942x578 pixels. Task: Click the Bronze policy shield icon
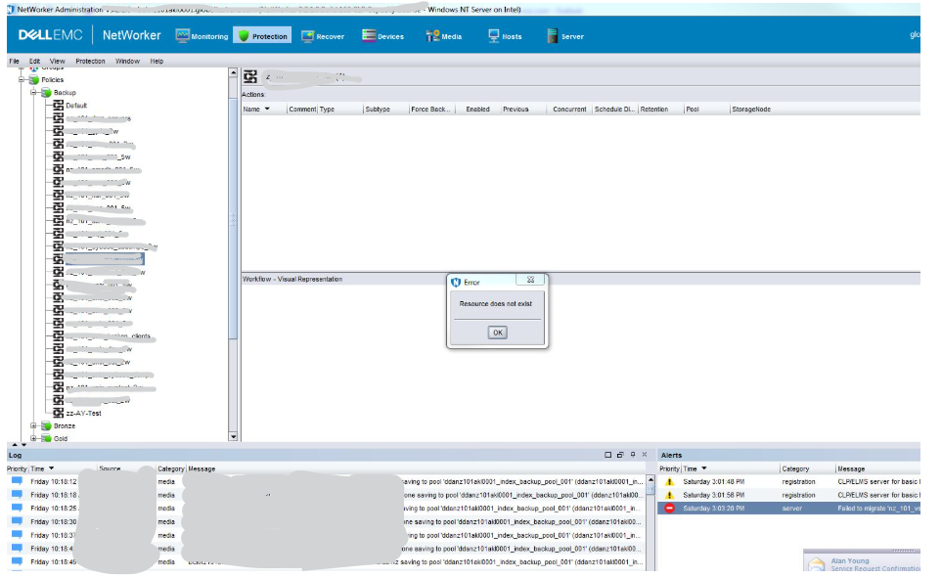[46, 426]
